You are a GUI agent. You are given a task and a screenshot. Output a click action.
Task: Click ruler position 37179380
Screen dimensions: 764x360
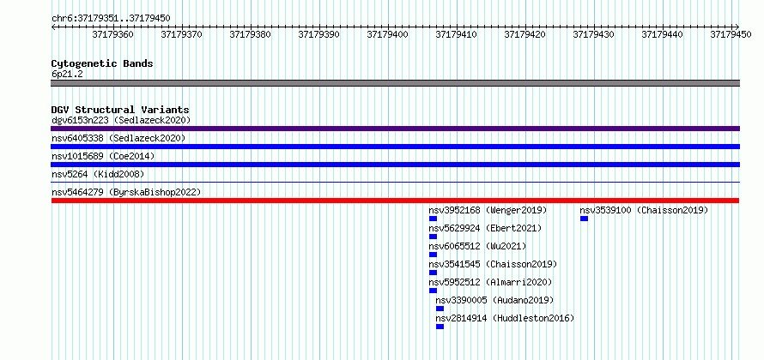[250, 34]
